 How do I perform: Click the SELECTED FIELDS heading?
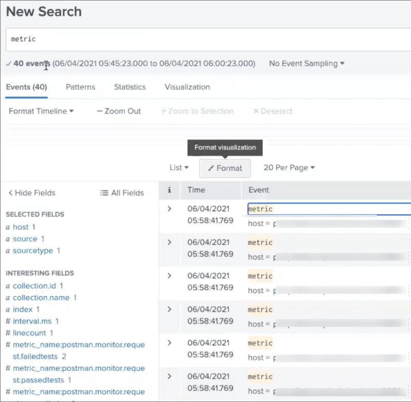pos(35,214)
